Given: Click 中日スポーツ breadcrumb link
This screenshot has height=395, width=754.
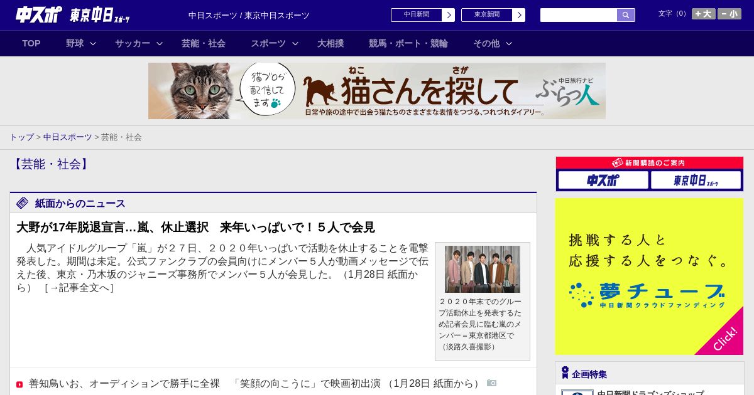Looking at the screenshot, I should (68, 137).
